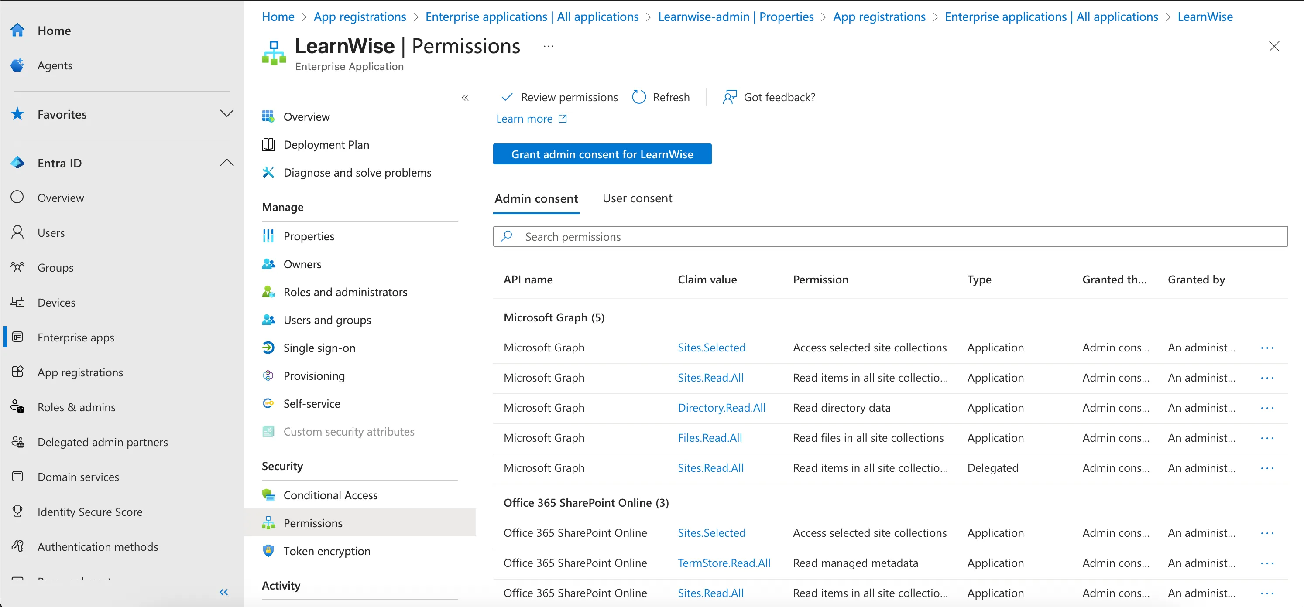Image resolution: width=1304 pixels, height=607 pixels.
Task: Open more options for Delegated Sites.Read.All row
Action: [x=1267, y=468]
